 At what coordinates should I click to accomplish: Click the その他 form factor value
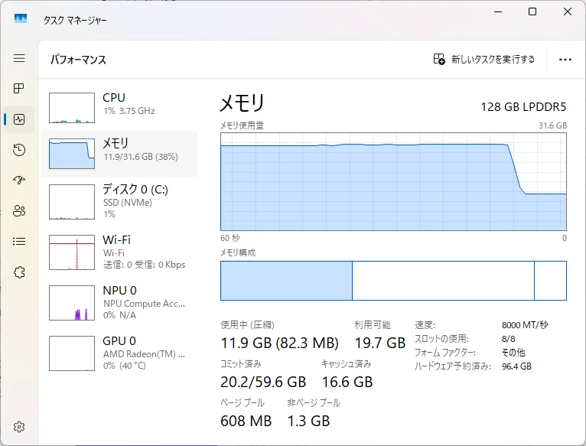(513, 353)
